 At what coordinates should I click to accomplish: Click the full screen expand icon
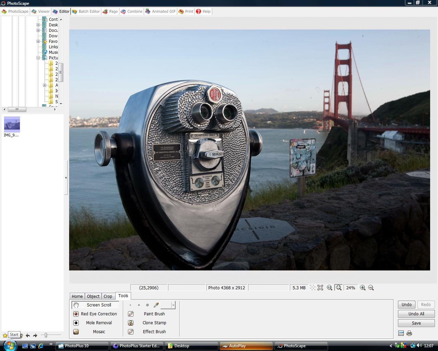[320, 288]
